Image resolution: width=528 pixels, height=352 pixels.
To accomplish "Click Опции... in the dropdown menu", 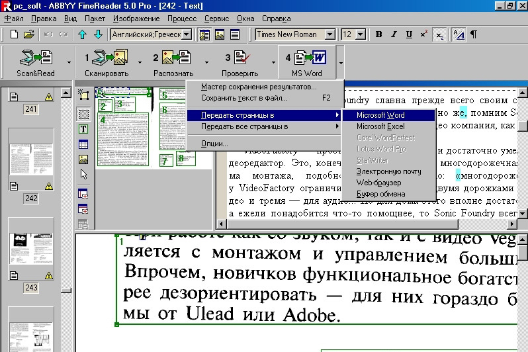I will (214, 144).
